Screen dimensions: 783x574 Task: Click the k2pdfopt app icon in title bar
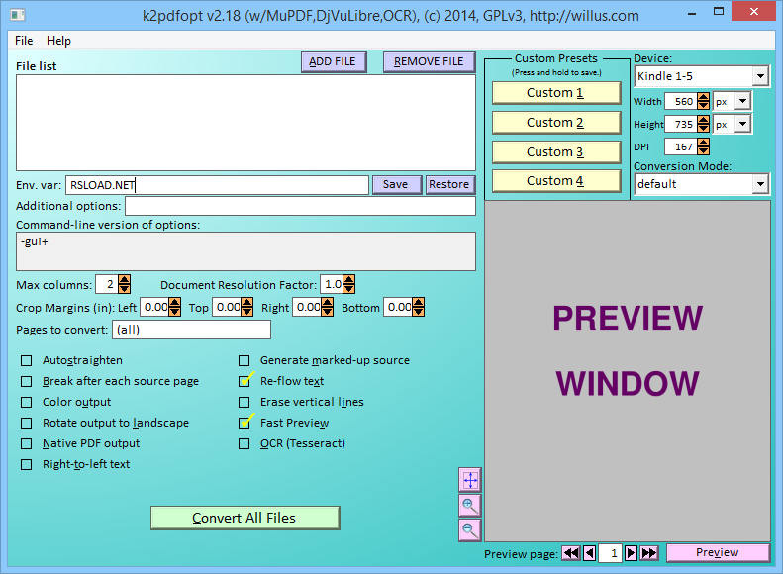click(x=18, y=15)
